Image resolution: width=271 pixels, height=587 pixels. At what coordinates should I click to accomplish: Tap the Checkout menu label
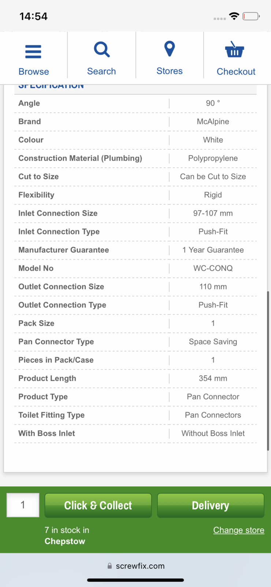click(x=236, y=72)
